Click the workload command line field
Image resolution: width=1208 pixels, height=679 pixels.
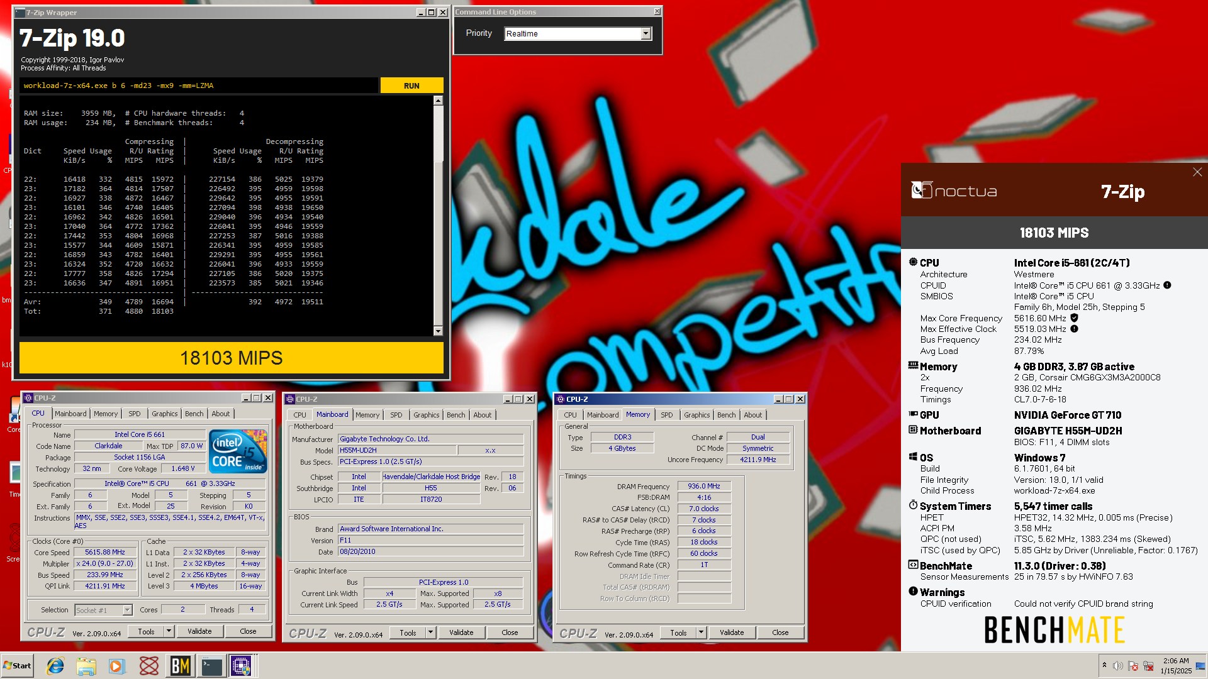point(199,86)
